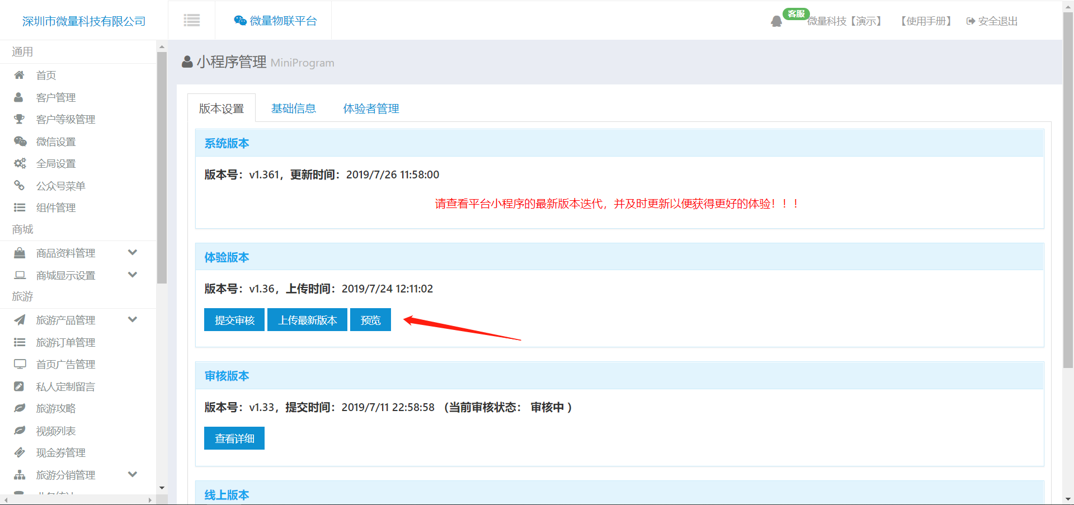Click the 上传最新版本 button
1074x505 pixels.
point(308,320)
